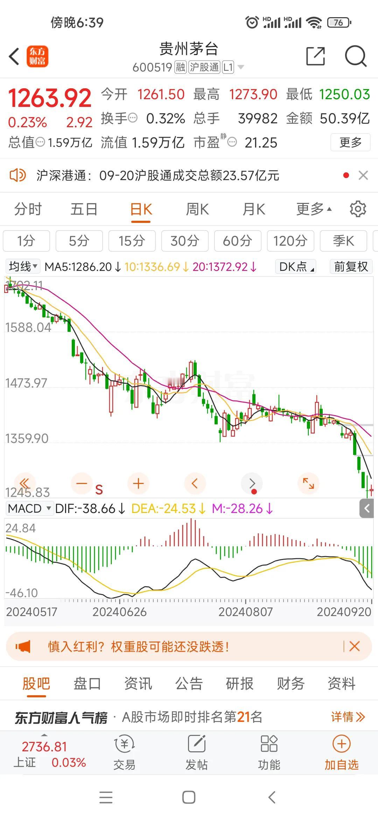Open the 资讯 tab
This screenshot has height=820, width=378.
tap(138, 683)
